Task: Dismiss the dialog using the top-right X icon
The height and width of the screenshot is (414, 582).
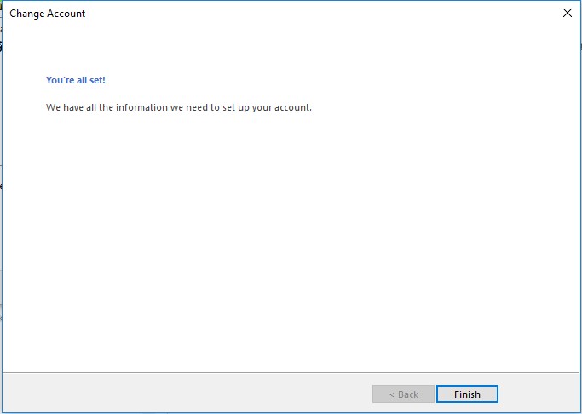Action: pos(568,13)
